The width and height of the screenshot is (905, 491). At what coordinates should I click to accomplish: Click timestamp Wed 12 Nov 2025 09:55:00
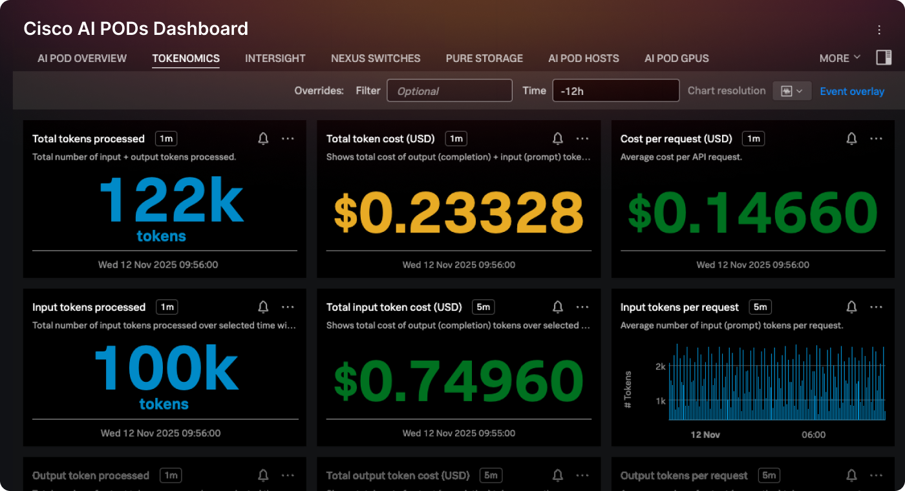click(459, 433)
